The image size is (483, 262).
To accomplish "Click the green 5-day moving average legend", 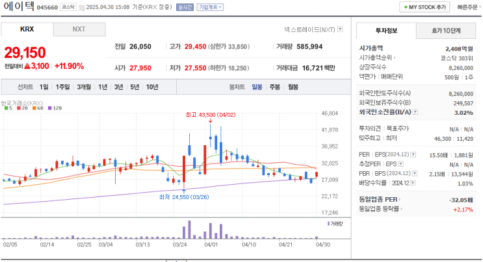I will coord(8,108).
